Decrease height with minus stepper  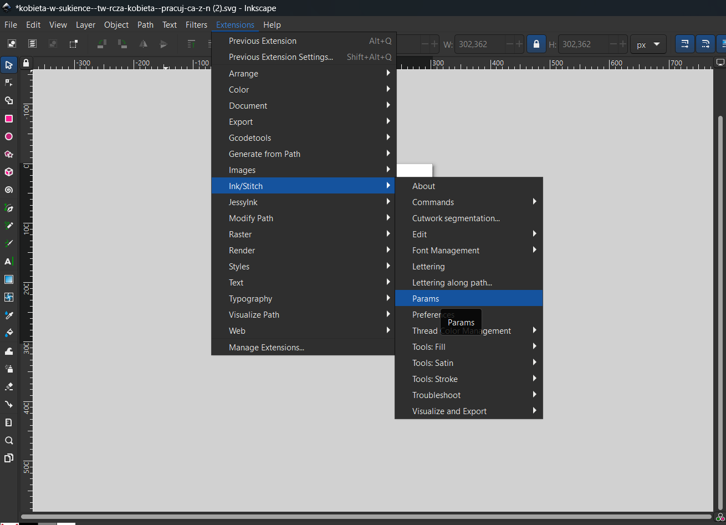pos(613,44)
